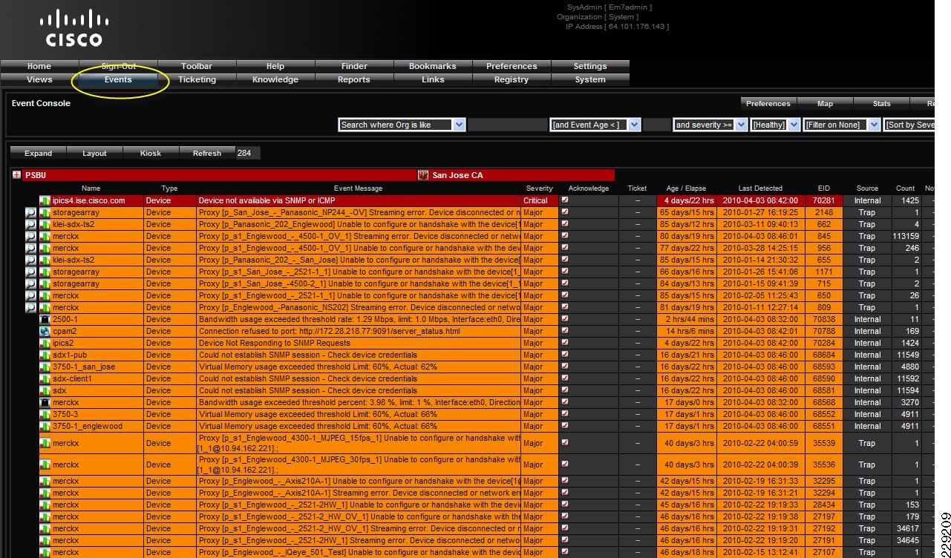Expand the PSBU organization group

pos(16,175)
